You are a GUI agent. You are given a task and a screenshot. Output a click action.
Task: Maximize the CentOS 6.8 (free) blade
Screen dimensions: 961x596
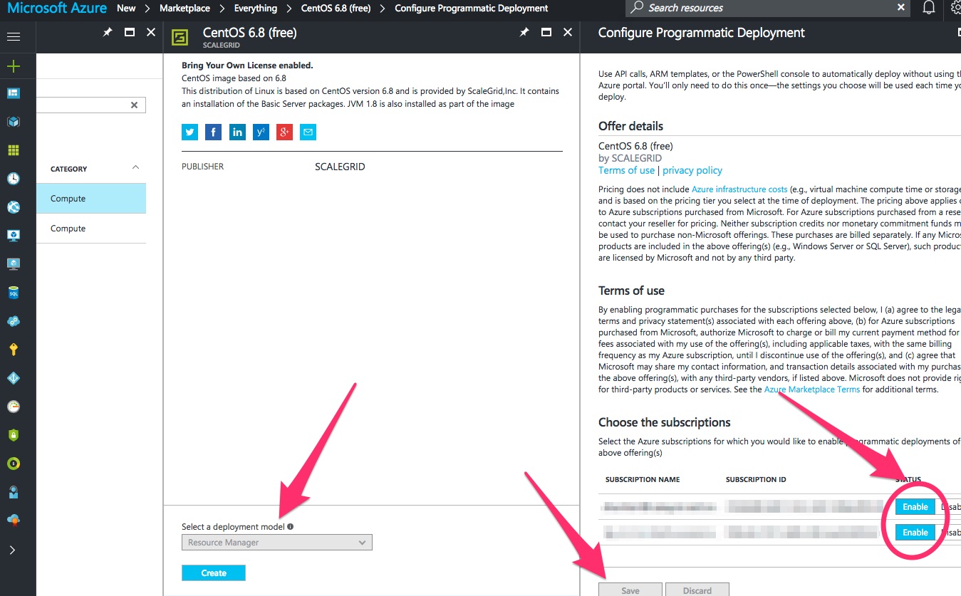click(546, 32)
